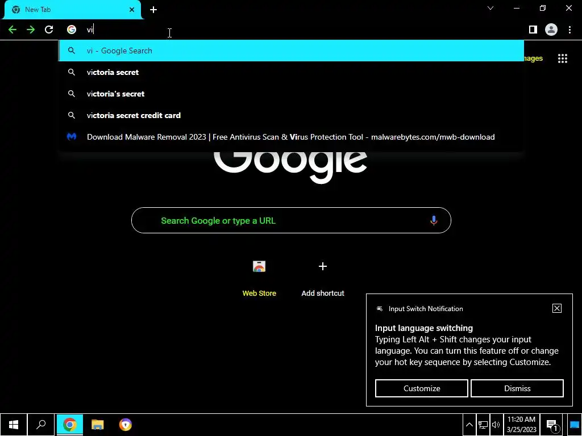582x436 pixels.
Task: Open the Action Center notifications icon
Action: click(552, 425)
